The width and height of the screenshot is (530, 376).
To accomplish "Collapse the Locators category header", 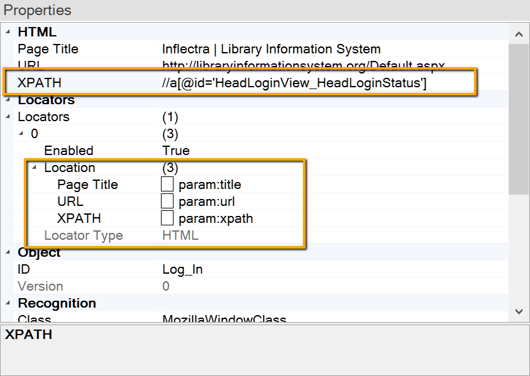I will click(8, 100).
